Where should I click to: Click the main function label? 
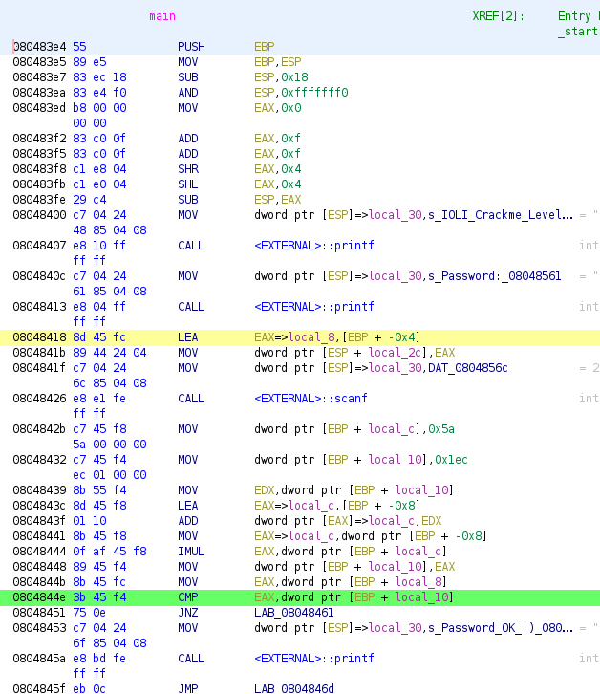pos(162,16)
